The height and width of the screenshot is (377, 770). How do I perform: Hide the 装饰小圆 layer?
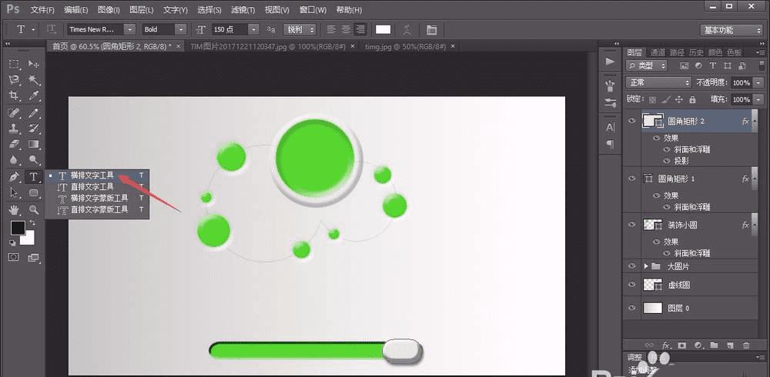click(x=632, y=225)
